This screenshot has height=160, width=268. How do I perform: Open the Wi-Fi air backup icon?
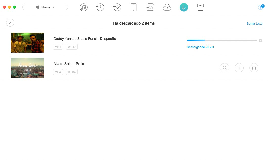(117, 7)
